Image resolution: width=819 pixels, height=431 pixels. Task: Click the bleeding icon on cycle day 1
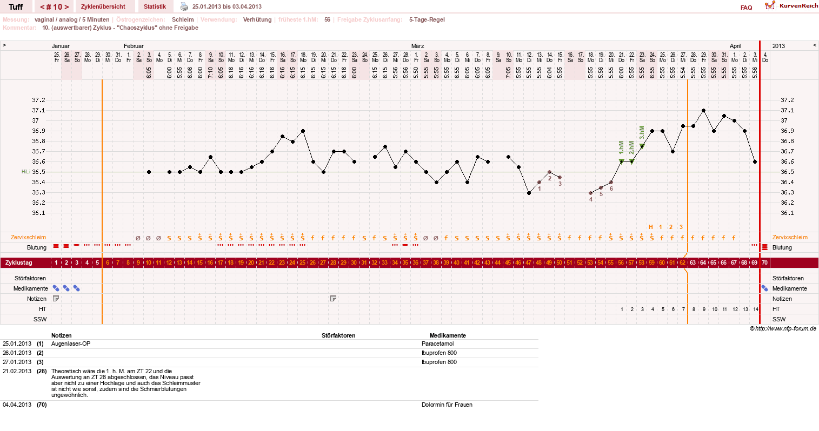click(x=56, y=246)
